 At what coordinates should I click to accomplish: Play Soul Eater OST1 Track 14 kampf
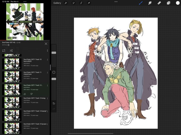[x=35, y=111]
